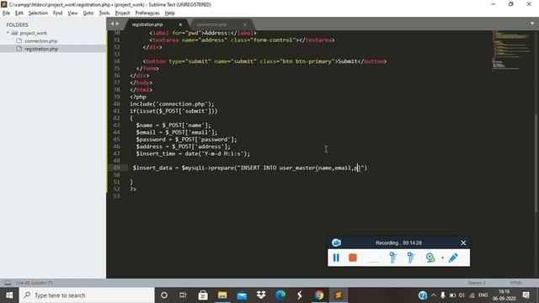Open Microsoft Edge from taskbar
This screenshot has width=539, height=303.
(280, 295)
